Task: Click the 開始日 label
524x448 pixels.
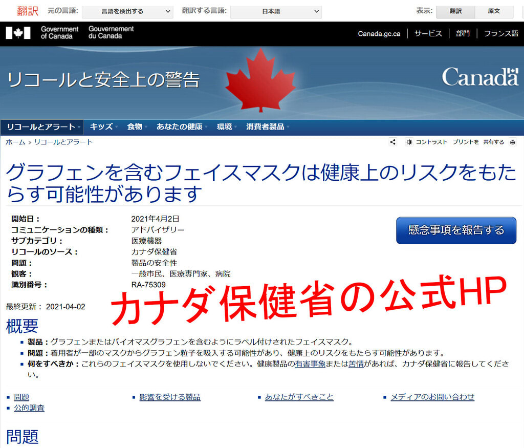Action: [26, 219]
